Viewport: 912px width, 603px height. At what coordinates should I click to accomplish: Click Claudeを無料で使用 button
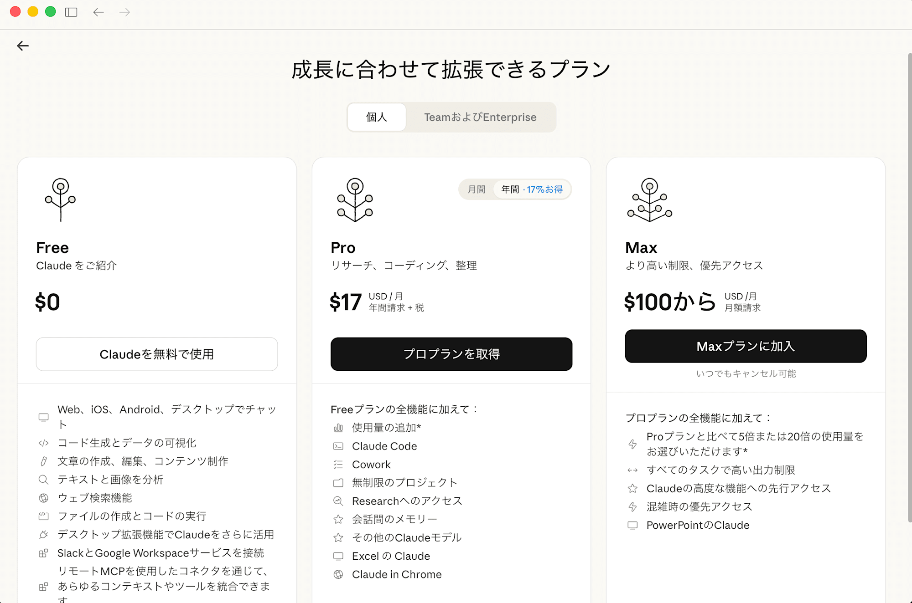157,354
